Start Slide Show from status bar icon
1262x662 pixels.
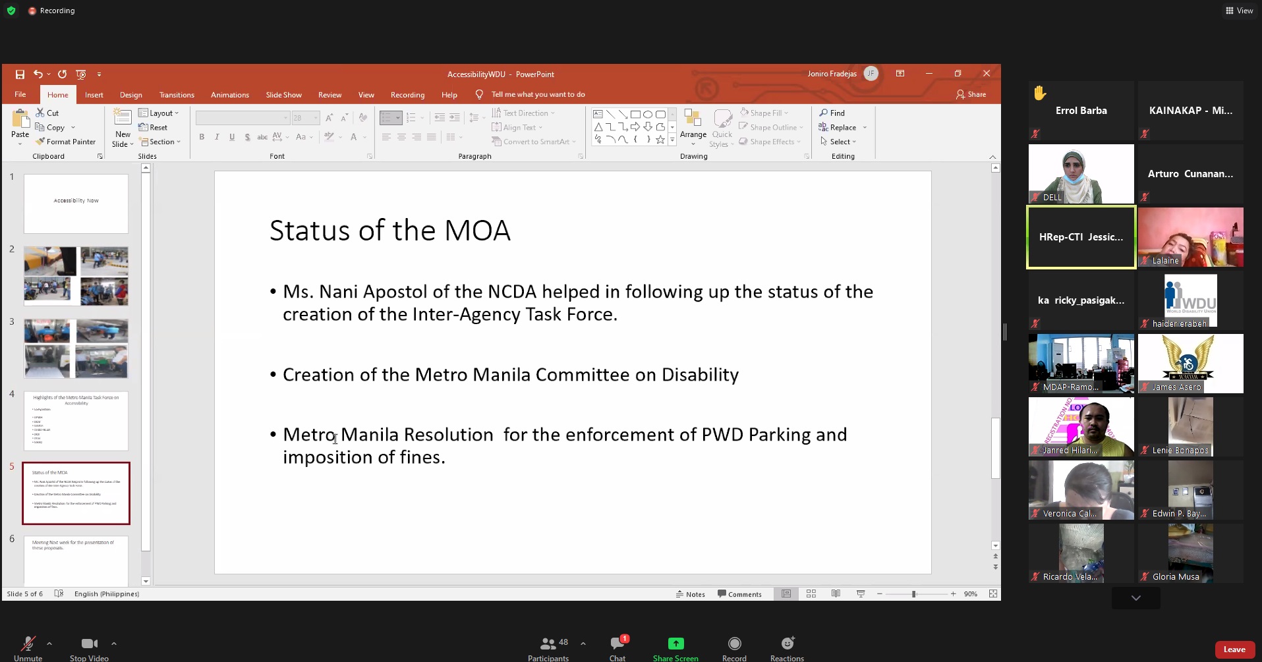[x=861, y=594]
